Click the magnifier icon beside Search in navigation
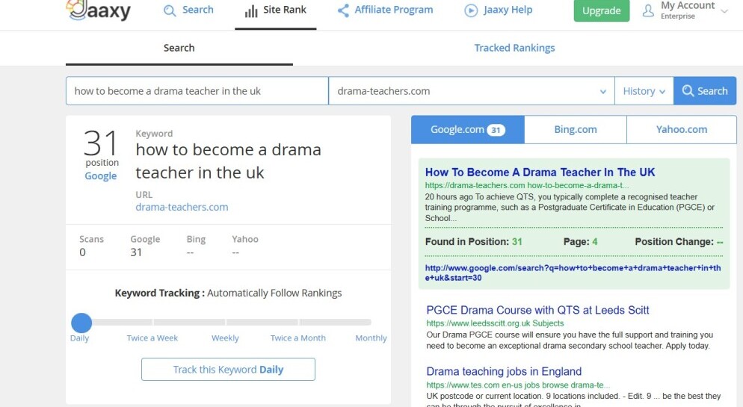The image size is (743, 407). 169,10
